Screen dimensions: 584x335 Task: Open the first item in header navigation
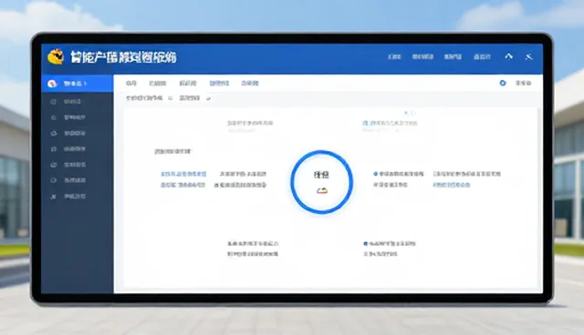[394, 56]
